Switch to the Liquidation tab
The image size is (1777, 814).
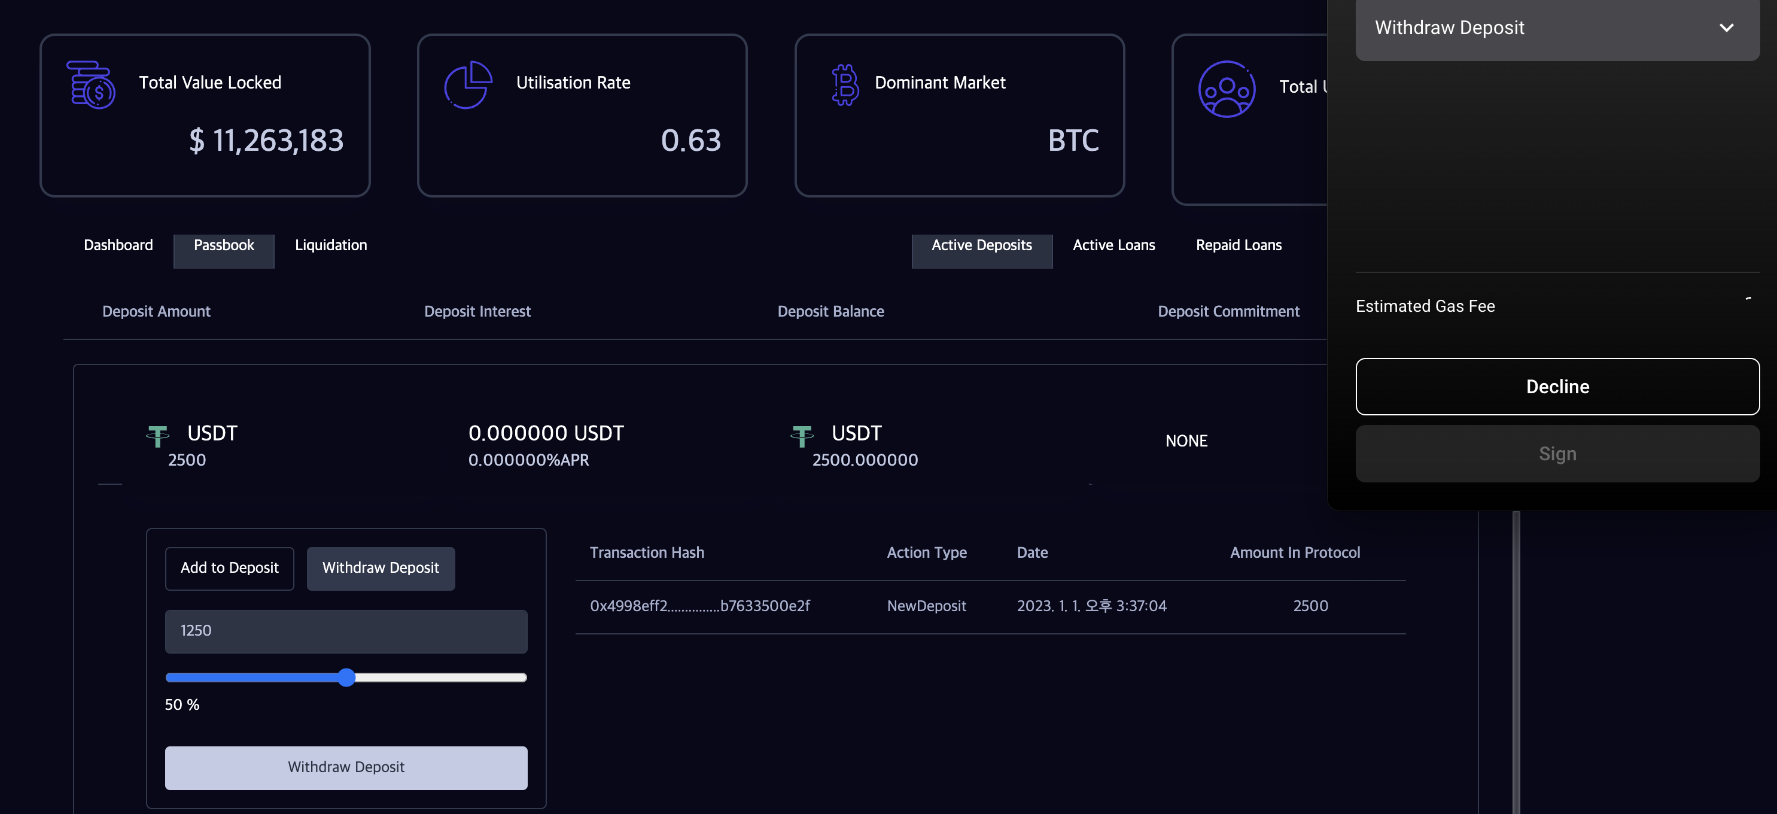[x=330, y=245]
